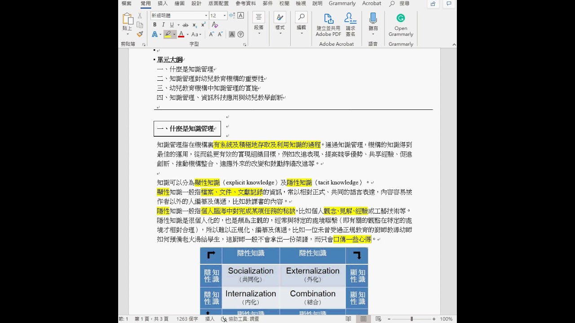Open the font size dropdown

point(225,15)
